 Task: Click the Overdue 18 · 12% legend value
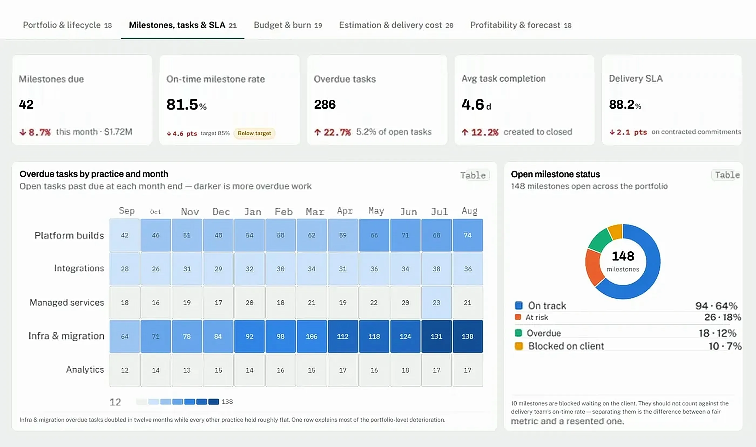click(x=717, y=333)
